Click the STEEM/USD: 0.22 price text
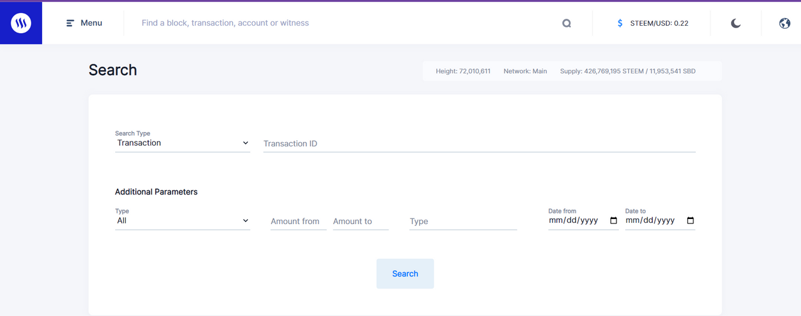 660,23
